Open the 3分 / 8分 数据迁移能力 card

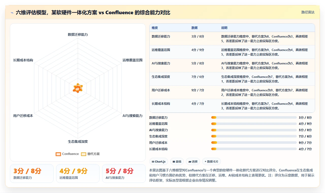pyautogui.click(x=32, y=173)
